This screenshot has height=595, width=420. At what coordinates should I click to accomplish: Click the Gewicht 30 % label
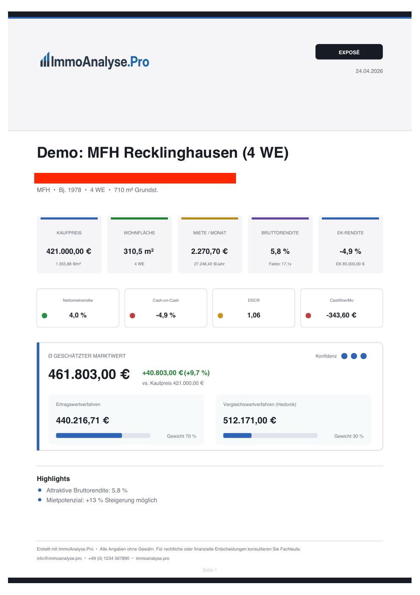[349, 436]
